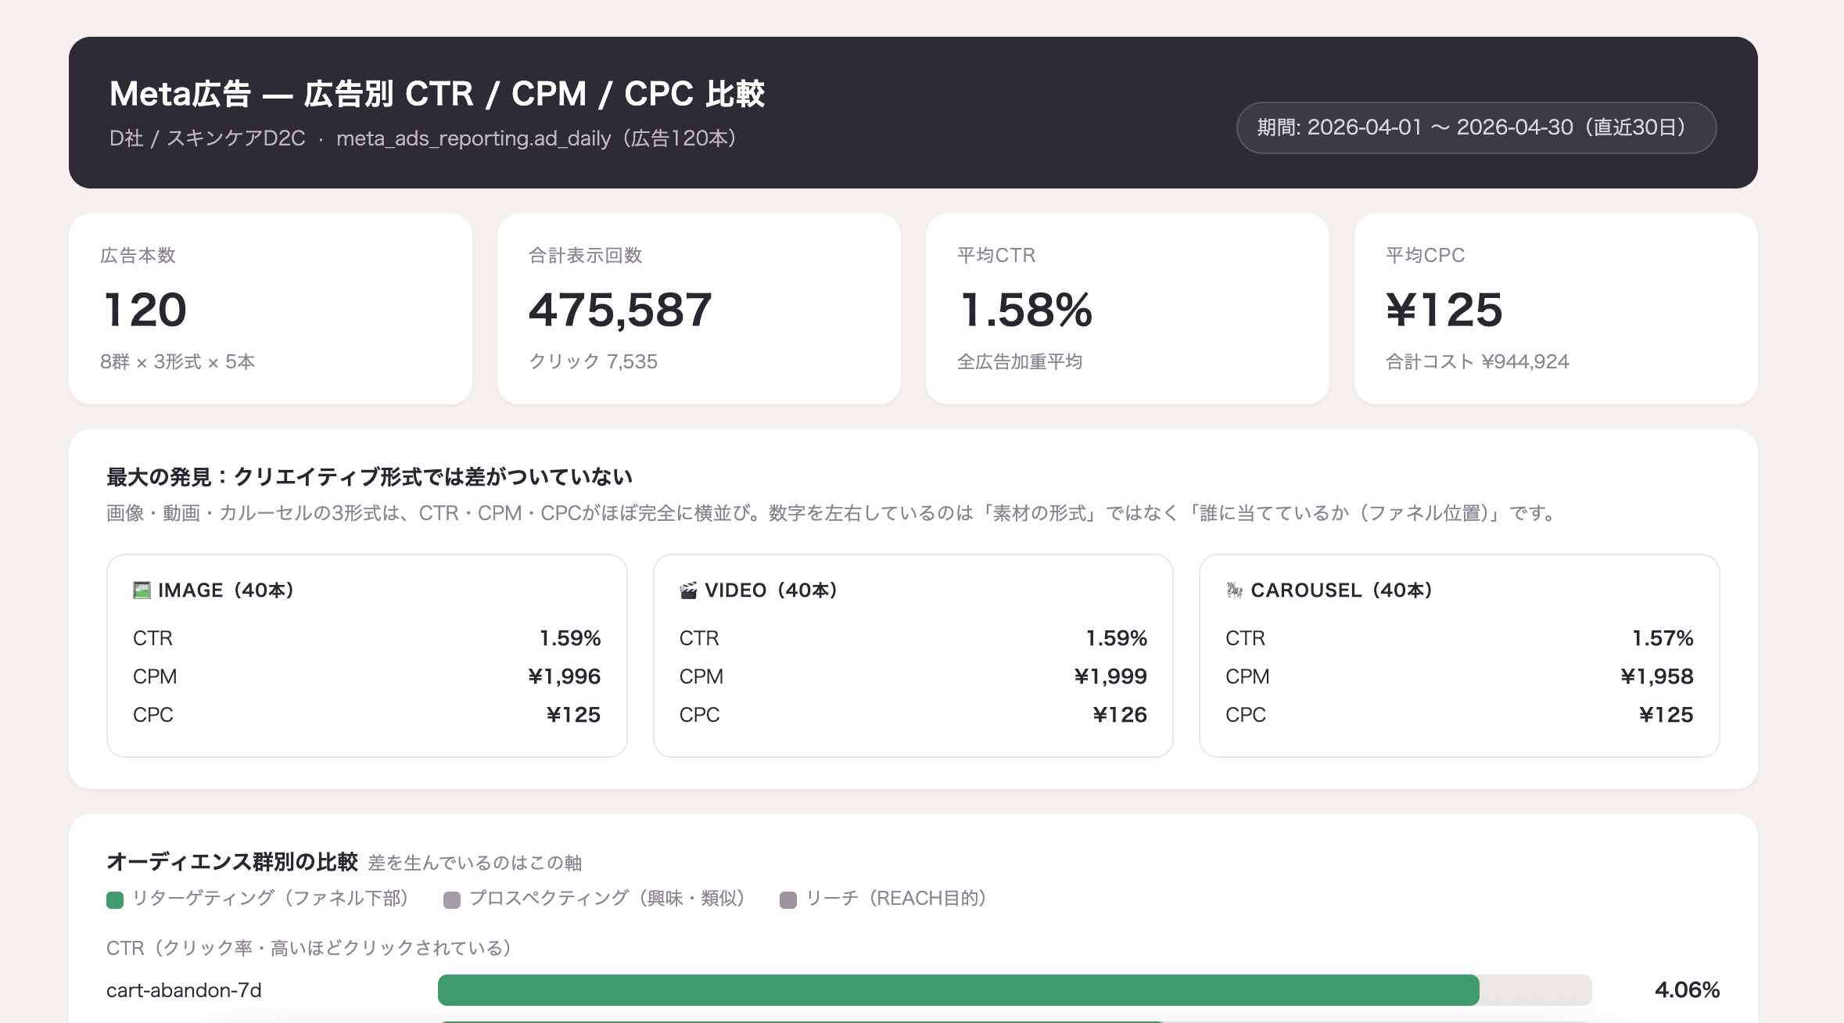
Task: Click the VIDEO CPM value ¥1,999
Action: pos(1110,677)
